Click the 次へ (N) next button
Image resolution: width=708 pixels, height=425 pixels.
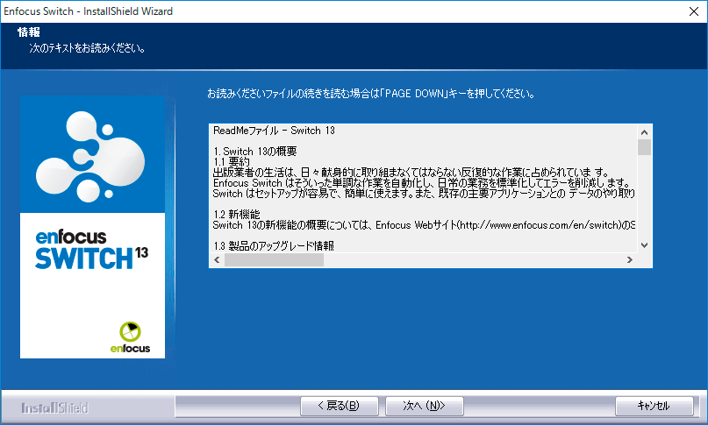424,406
